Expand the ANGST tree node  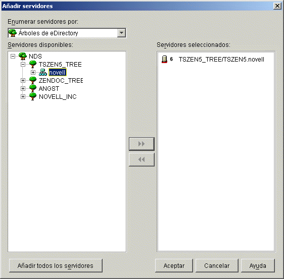pos(23,89)
